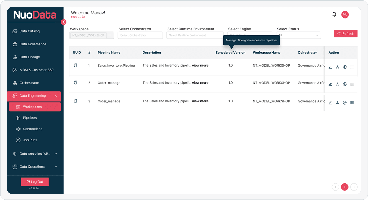Screen dimensions: 368x200
Task: Edit pencil icon in row 2
Action: click(330, 84)
